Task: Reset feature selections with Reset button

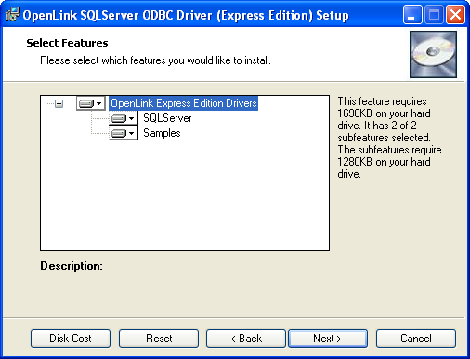Action: coord(159,339)
